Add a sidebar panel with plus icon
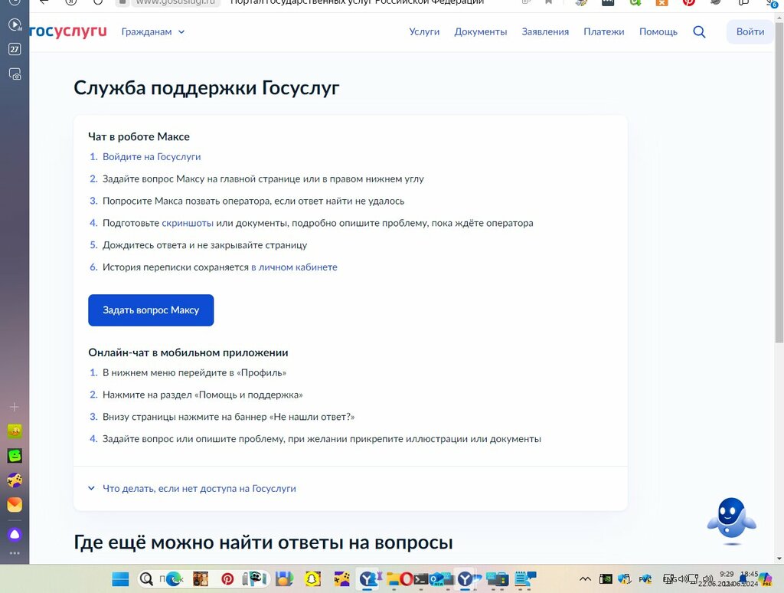The width and height of the screenshot is (784, 593). point(15,407)
